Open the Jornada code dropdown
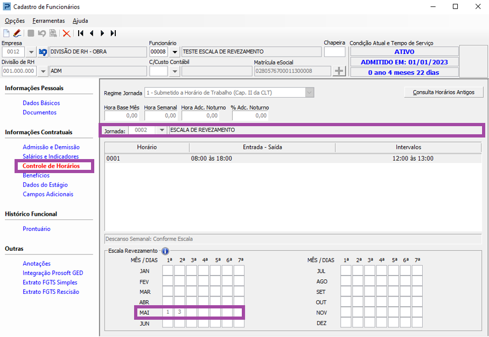Viewport: 489px width, 337px height. pos(162,130)
